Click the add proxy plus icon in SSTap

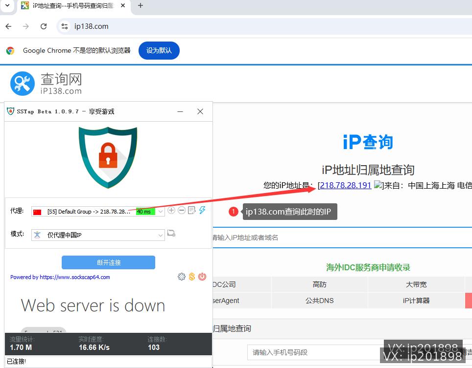pos(171,210)
